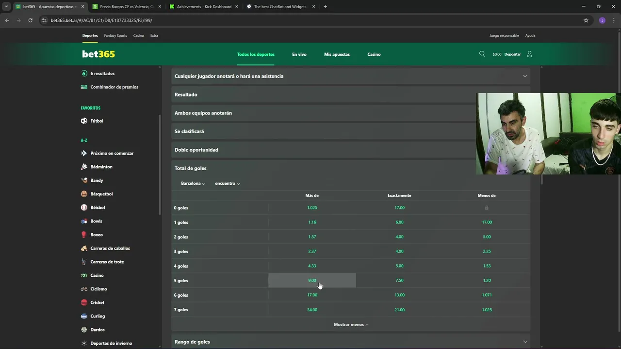Open the Barcelona team dropdown
This screenshot has width=621, height=349.
point(193,183)
